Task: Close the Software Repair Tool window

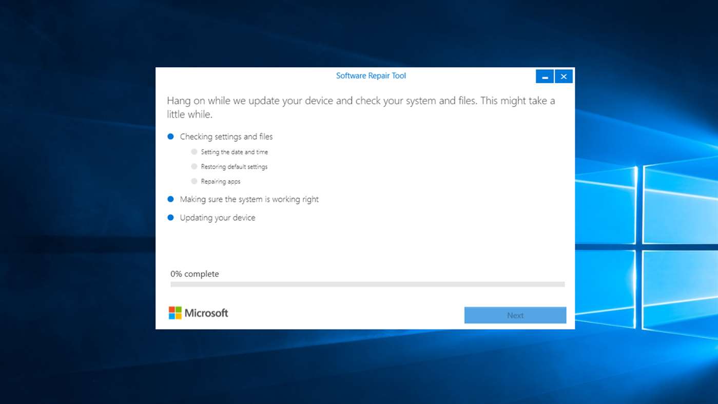Action: [564, 76]
